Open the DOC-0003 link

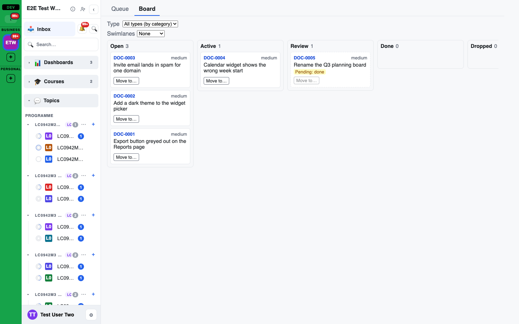click(x=124, y=58)
